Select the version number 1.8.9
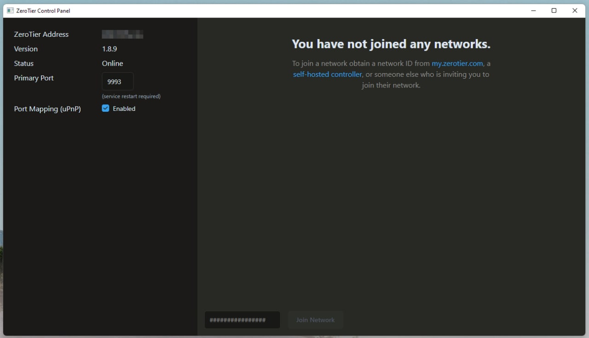Image resolution: width=589 pixels, height=338 pixels. (x=110, y=49)
